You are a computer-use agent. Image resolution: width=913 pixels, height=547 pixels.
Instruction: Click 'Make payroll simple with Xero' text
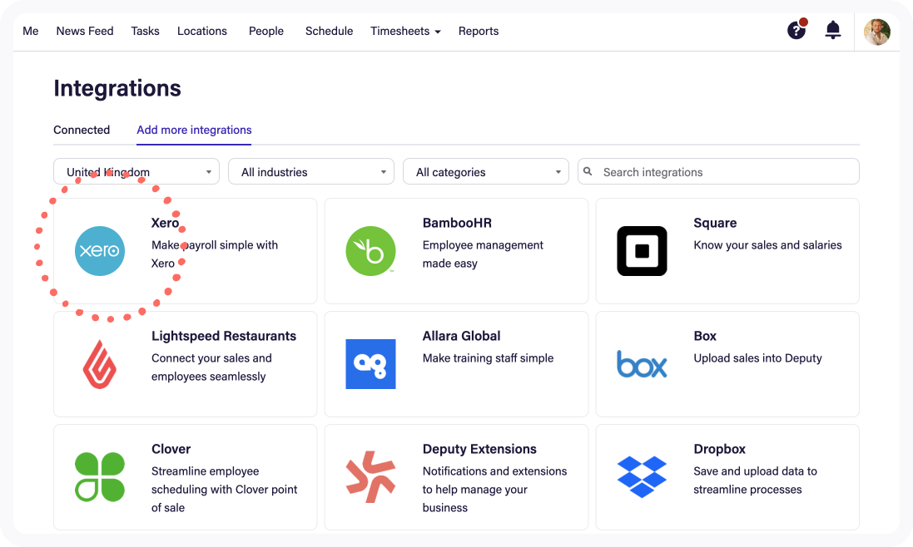[x=214, y=254]
